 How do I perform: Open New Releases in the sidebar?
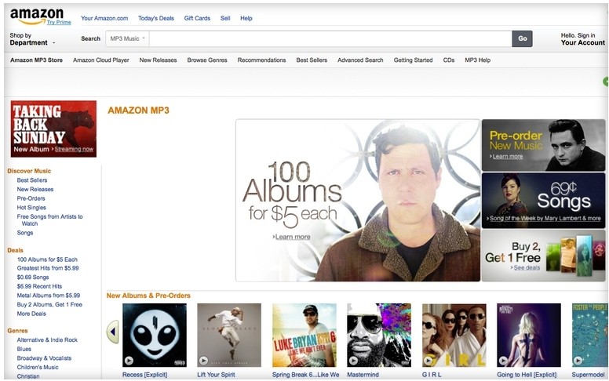(x=35, y=190)
